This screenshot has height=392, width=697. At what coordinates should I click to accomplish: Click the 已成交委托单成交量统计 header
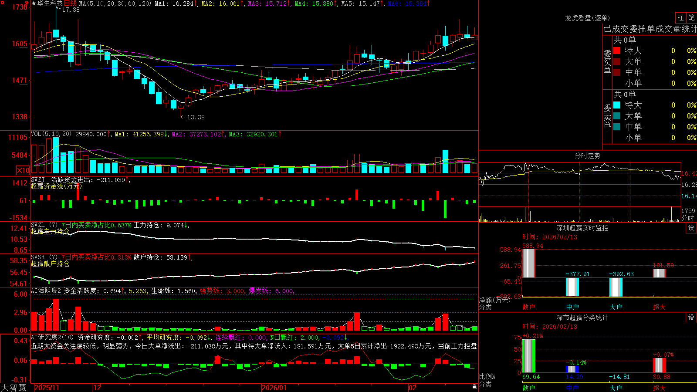650,29
